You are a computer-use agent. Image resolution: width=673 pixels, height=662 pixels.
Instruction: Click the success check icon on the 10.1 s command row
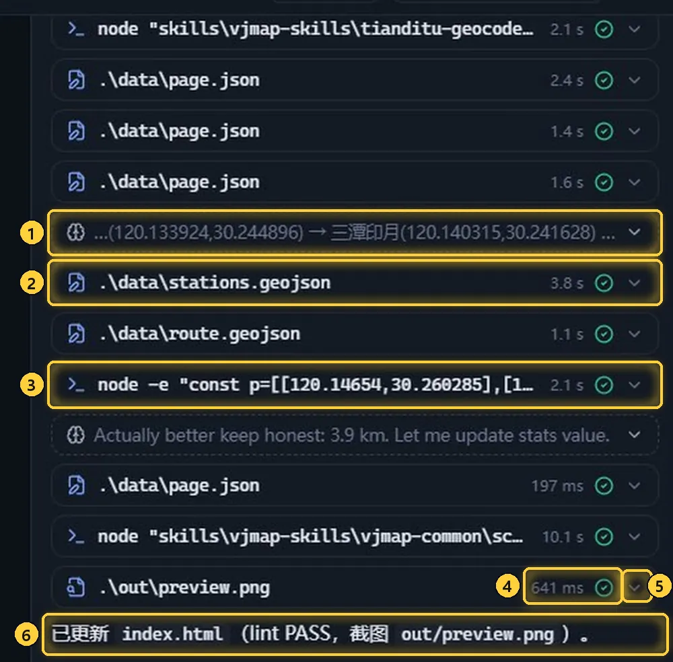[604, 536]
